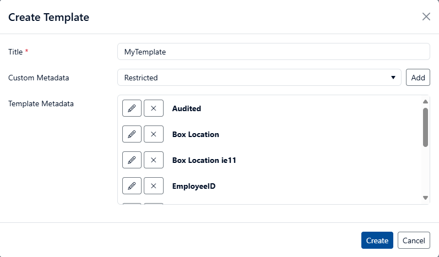The width and height of the screenshot is (439, 257).
Task: Remove the Audited metadata entry
Action: pos(154,108)
